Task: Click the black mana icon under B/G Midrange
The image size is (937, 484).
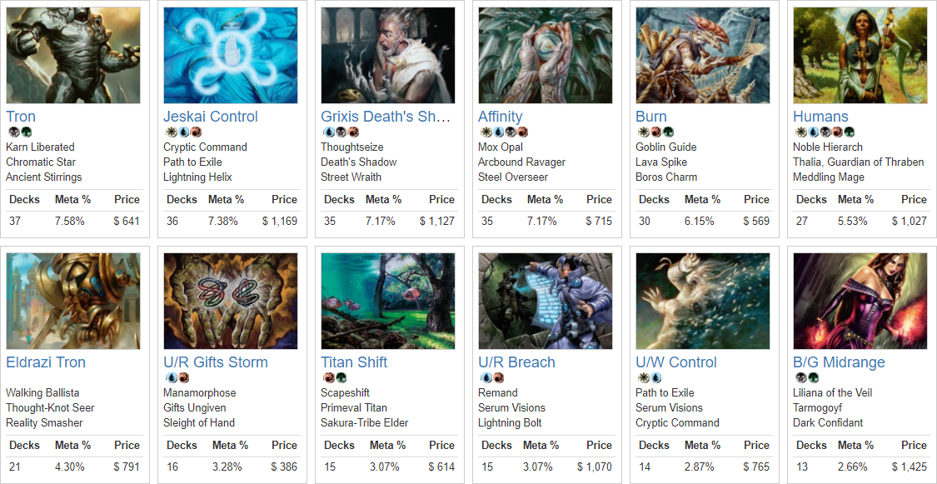Action: 799,378
